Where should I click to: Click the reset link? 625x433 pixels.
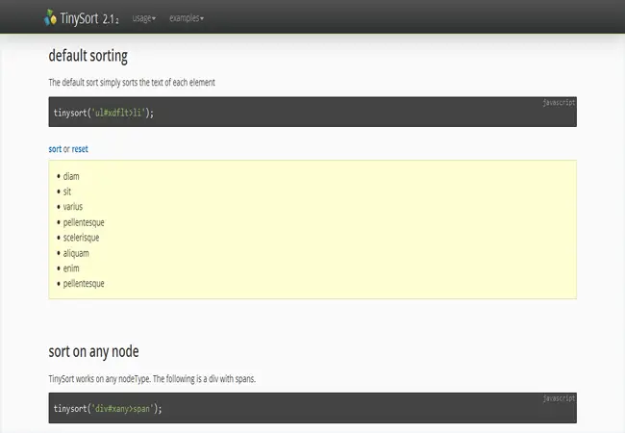pyautogui.click(x=80, y=149)
